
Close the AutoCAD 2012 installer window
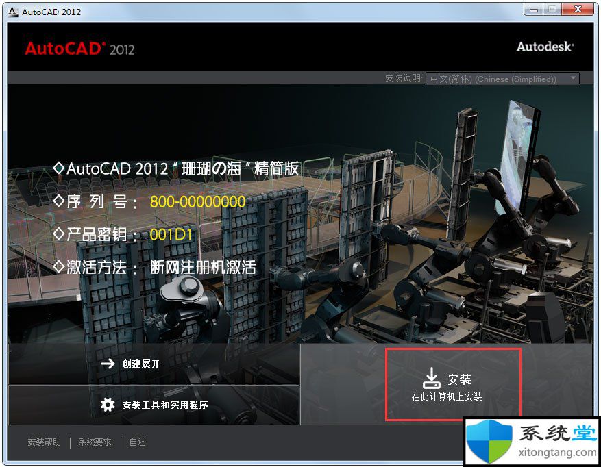coord(578,10)
